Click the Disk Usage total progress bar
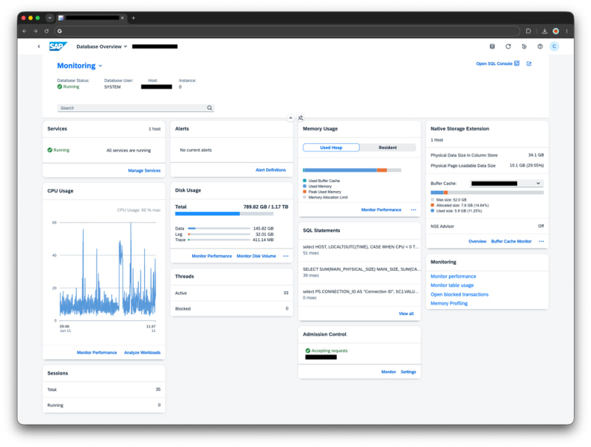Screen dimensions: 591x447 point(225,214)
